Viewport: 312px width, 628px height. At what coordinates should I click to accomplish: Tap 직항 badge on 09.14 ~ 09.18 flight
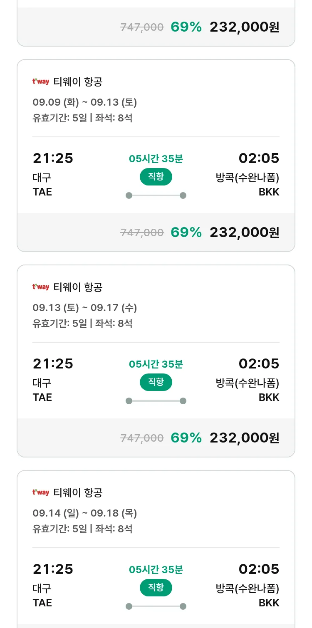click(156, 588)
